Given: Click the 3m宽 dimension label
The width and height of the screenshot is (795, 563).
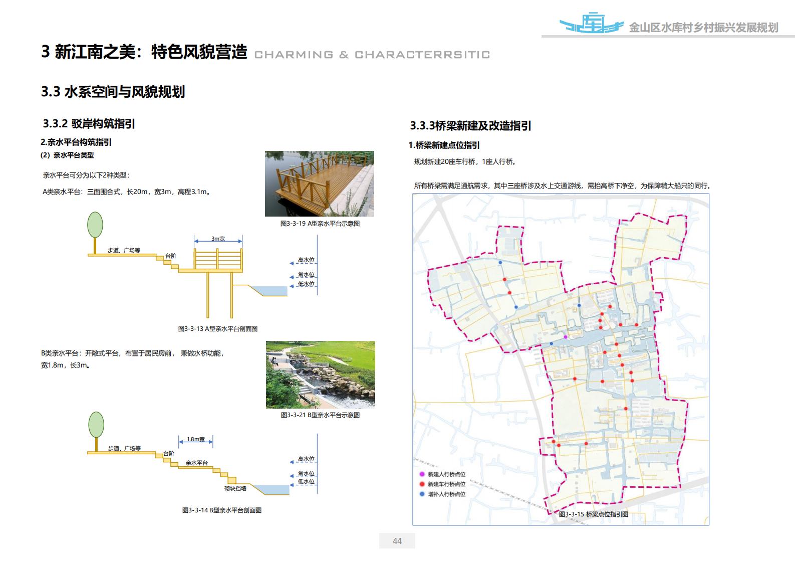Looking at the screenshot, I should [218, 239].
